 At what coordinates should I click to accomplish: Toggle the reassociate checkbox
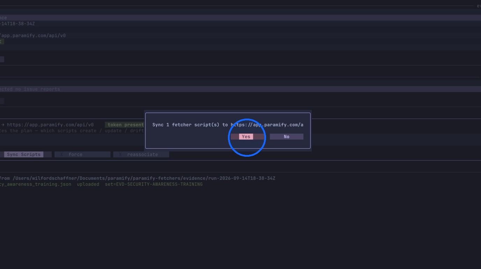pyautogui.click(x=141, y=155)
